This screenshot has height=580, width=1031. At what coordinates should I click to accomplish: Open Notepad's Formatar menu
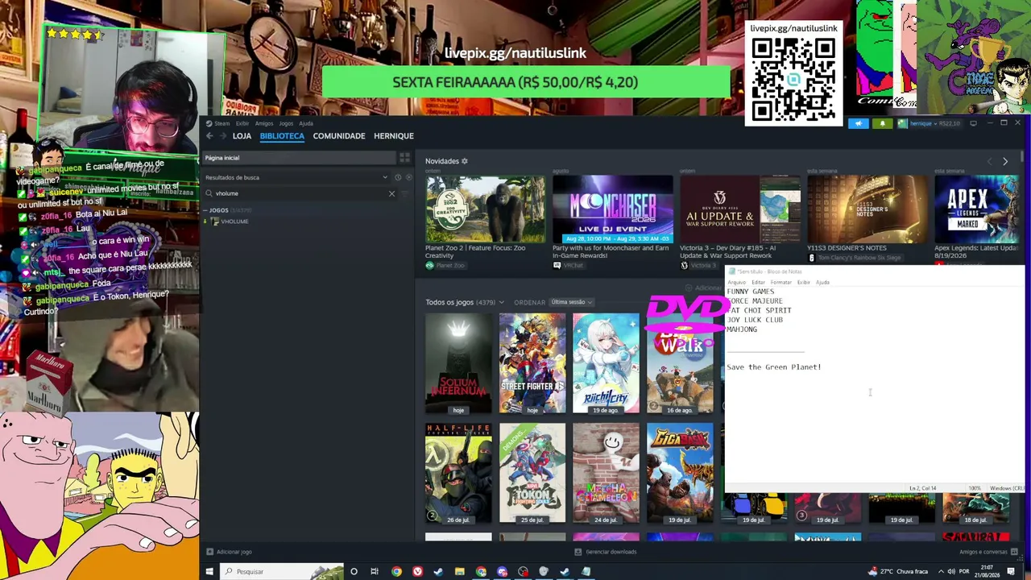(x=781, y=283)
